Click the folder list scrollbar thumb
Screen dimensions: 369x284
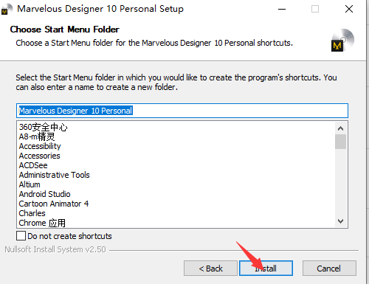pyautogui.click(x=341, y=142)
